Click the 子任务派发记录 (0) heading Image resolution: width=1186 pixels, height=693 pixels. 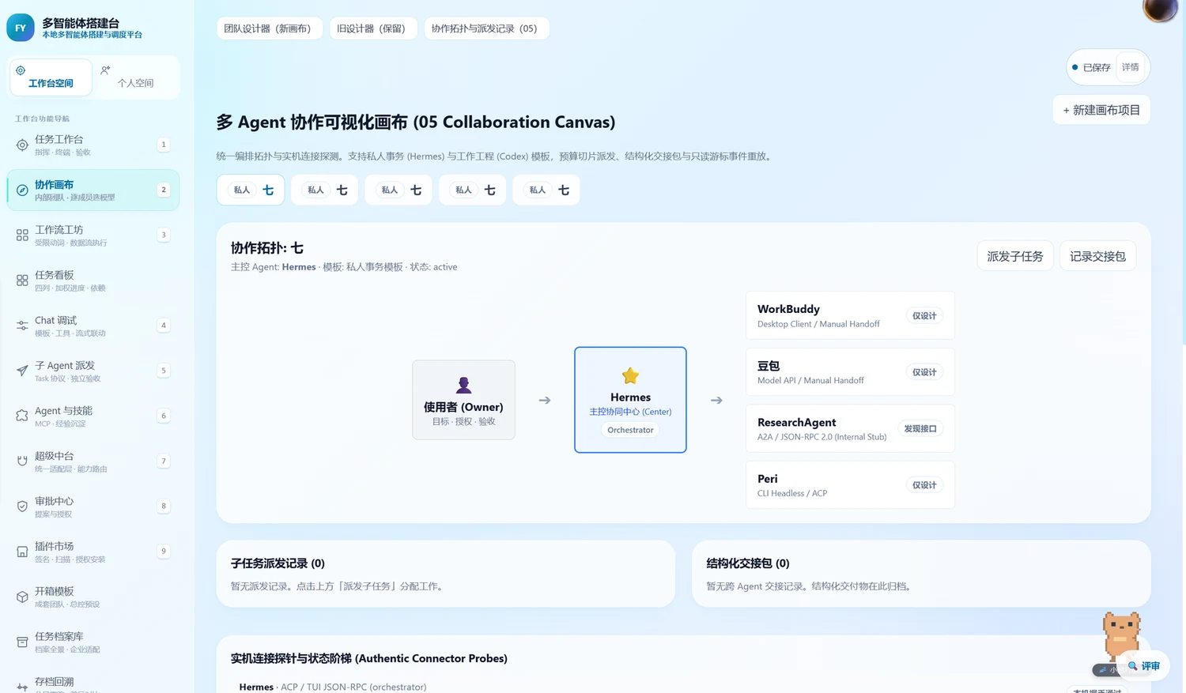point(278,563)
